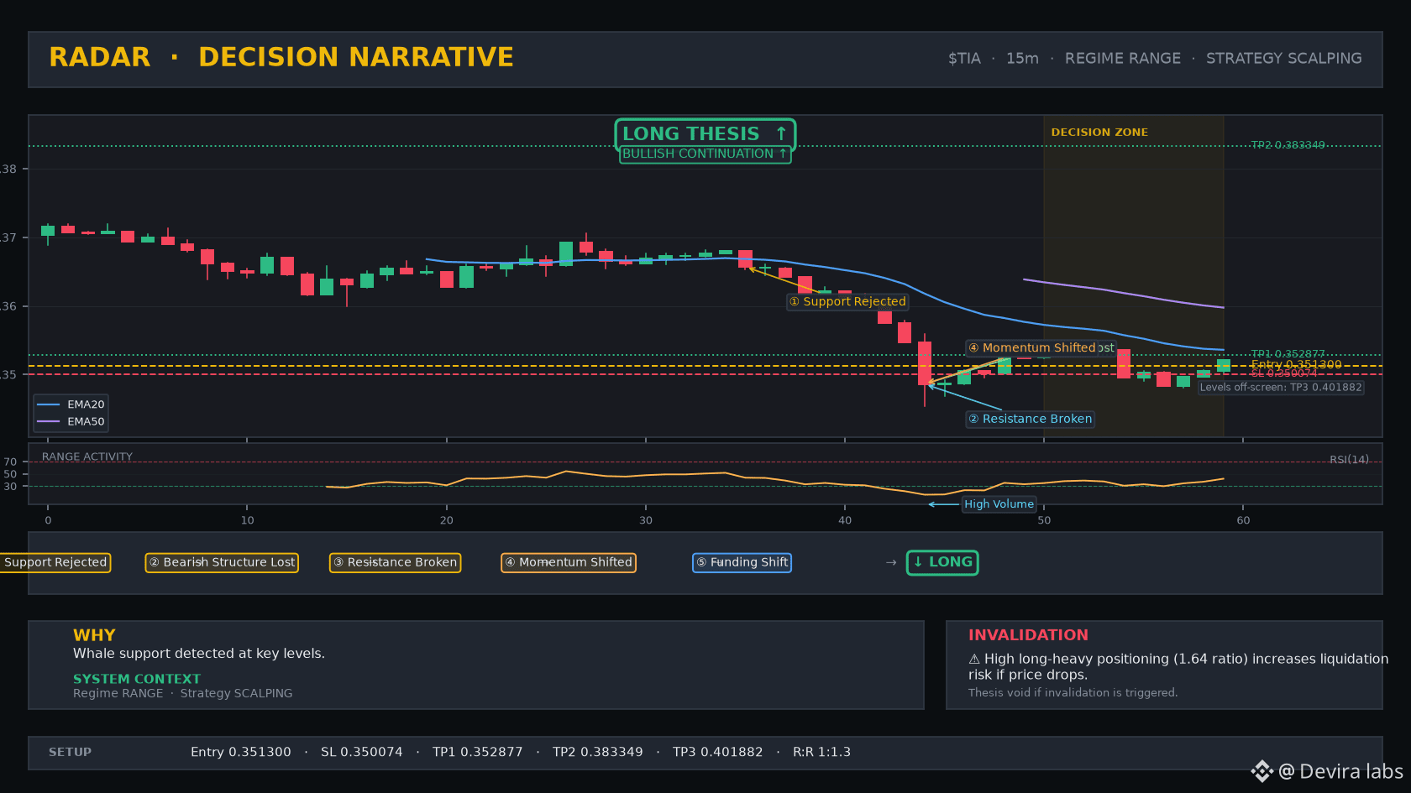
Task: Click the arrow icon before the LONG chip
Action: point(891,562)
